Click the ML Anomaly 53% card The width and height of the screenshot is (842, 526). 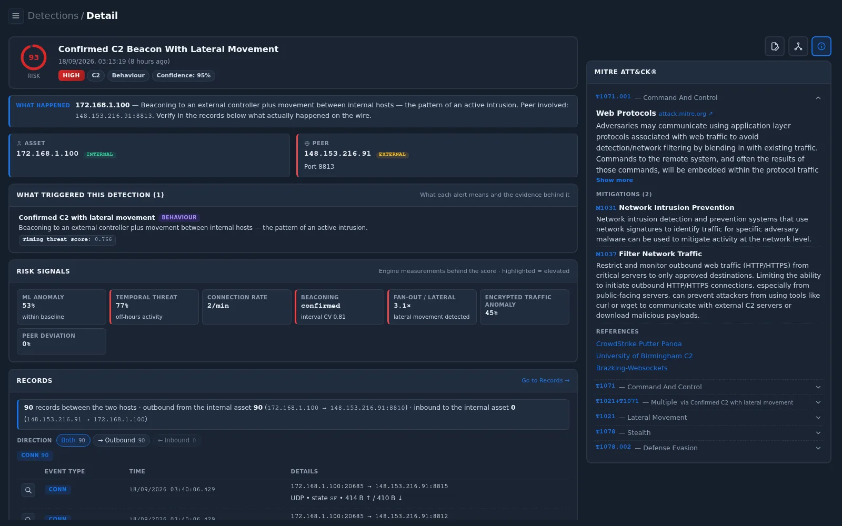coord(62,307)
